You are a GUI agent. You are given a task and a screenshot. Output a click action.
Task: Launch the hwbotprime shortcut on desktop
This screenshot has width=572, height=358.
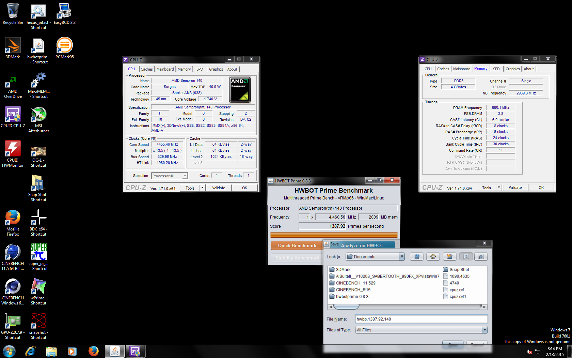tap(38, 50)
